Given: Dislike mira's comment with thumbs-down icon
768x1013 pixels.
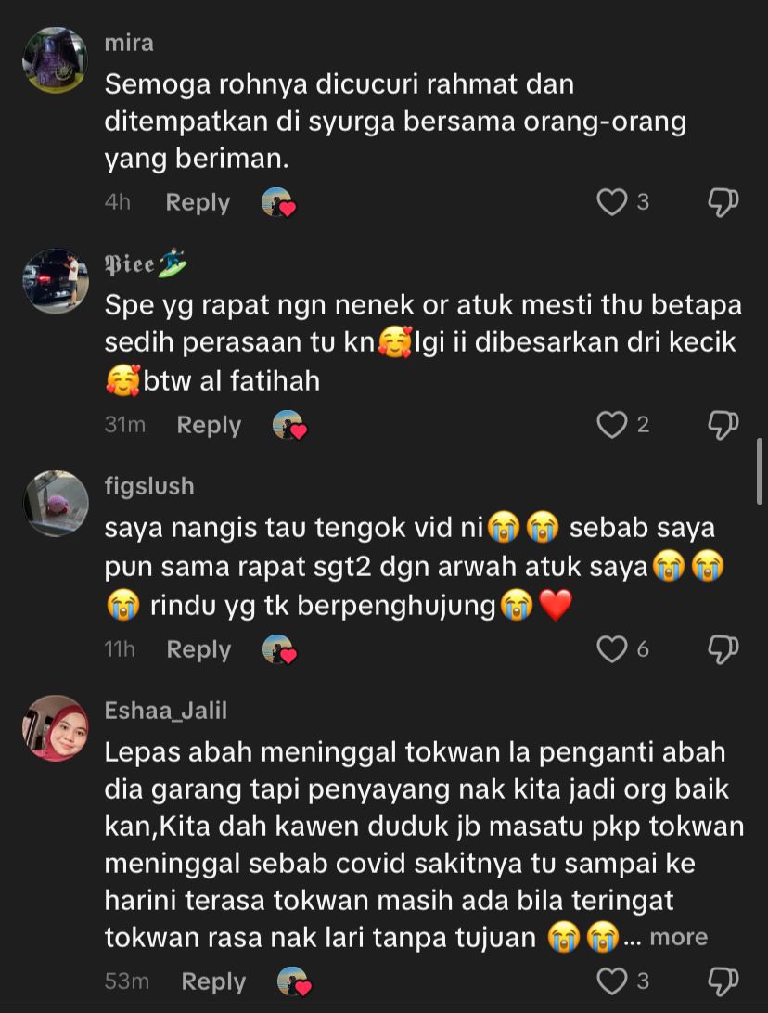Looking at the screenshot, I should pos(723,202).
